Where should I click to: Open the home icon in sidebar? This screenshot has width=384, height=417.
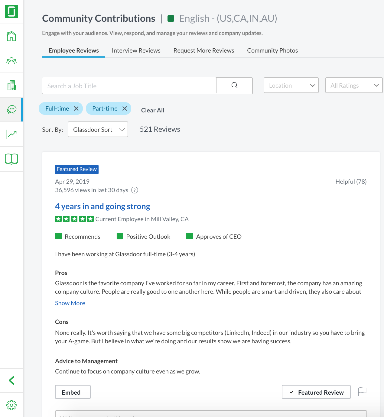point(11,36)
